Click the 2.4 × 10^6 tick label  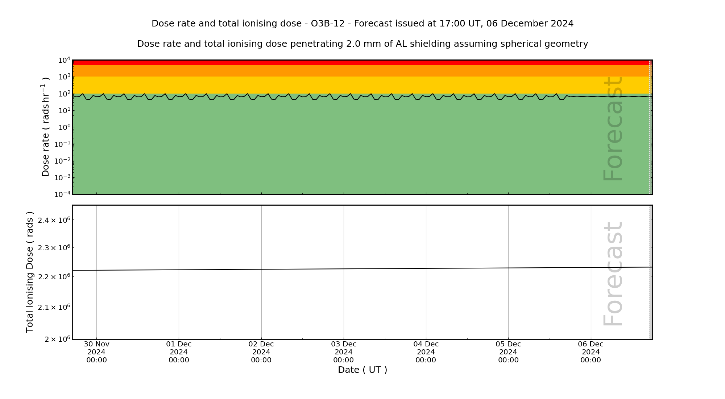(54, 220)
